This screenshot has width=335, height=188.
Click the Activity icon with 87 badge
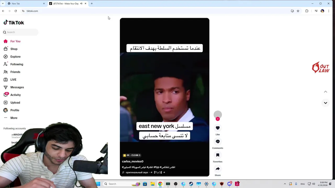click(5, 95)
